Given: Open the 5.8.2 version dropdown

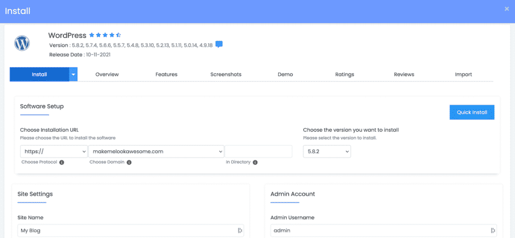Looking at the screenshot, I should tap(327, 152).
